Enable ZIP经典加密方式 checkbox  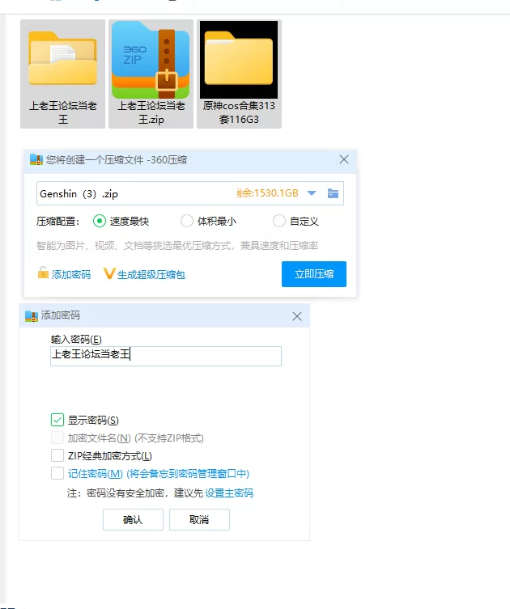pos(57,455)
